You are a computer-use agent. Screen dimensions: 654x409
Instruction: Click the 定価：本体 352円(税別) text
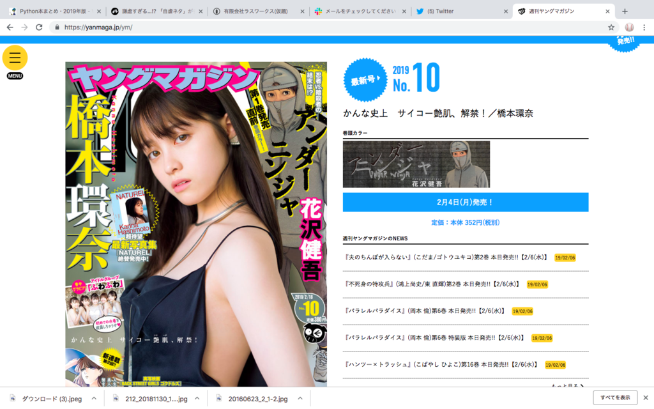click(x=466, y=223)
